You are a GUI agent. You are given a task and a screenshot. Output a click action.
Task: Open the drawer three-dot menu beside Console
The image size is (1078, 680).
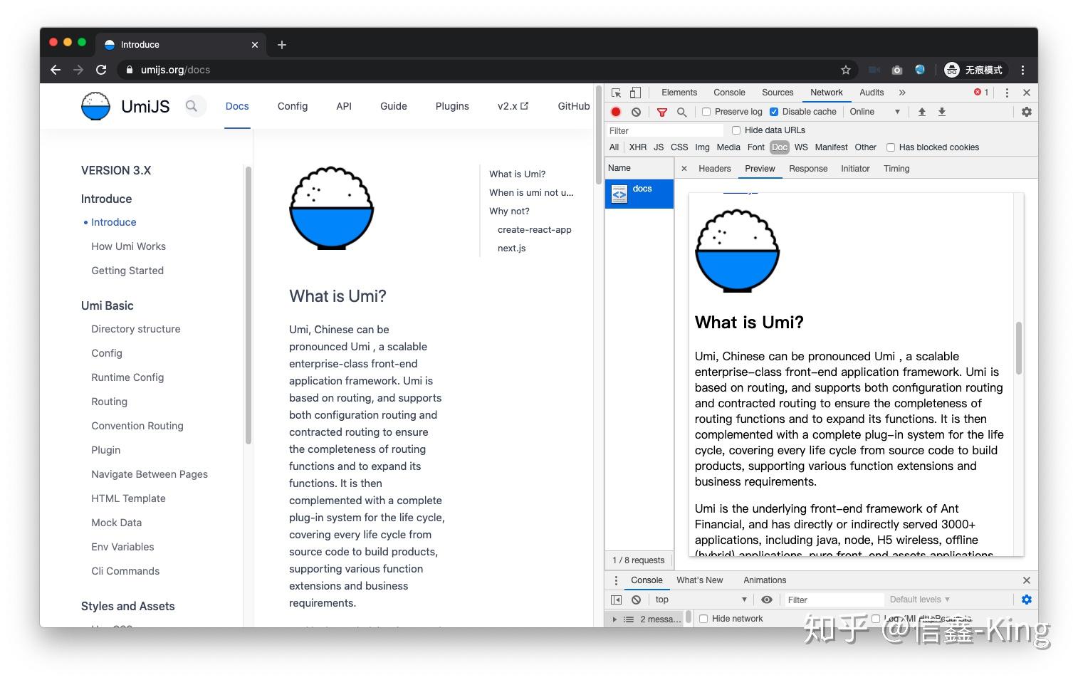pyautogui.click(x=616, y=580)
